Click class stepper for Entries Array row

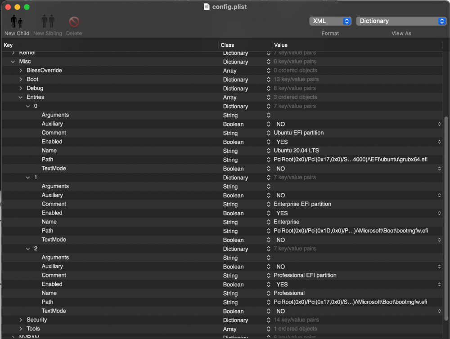(x=268, y=97)
